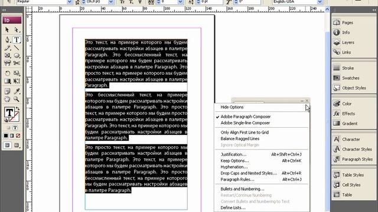Select the Type tool in toolbox

(x=17, y=39)
